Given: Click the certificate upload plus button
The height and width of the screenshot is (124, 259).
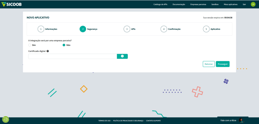Looking at the screenshot, I should click(x=122, y=56).
